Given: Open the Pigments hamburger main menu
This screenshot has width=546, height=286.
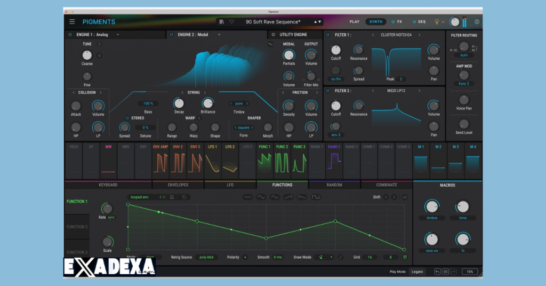Looking at the screenshot, I should point(72,21).
